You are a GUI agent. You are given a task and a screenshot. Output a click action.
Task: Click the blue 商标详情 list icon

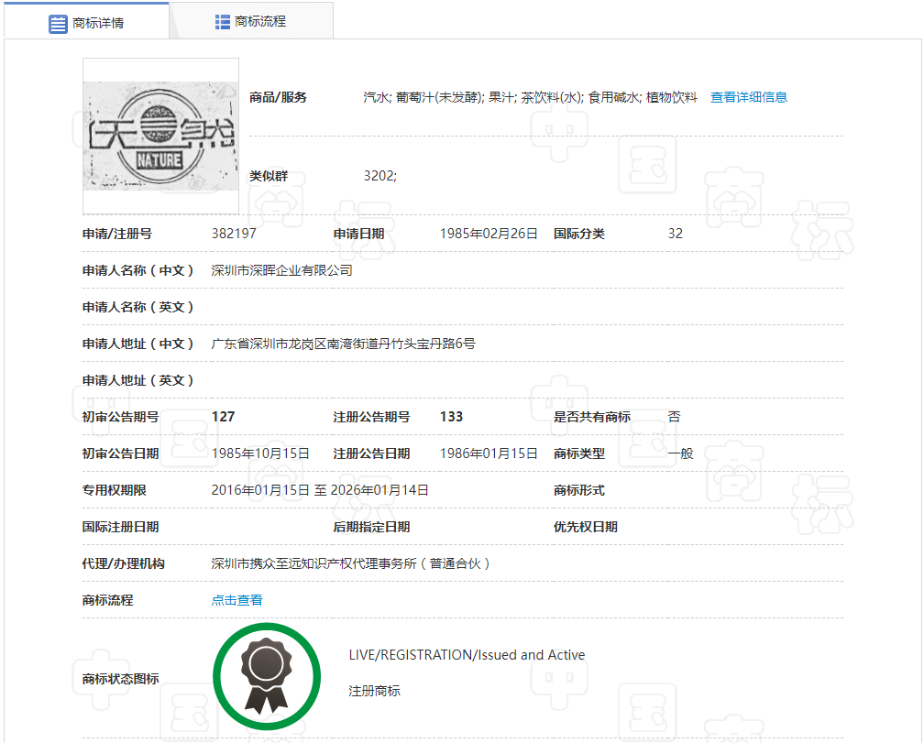tap(58, 24)
